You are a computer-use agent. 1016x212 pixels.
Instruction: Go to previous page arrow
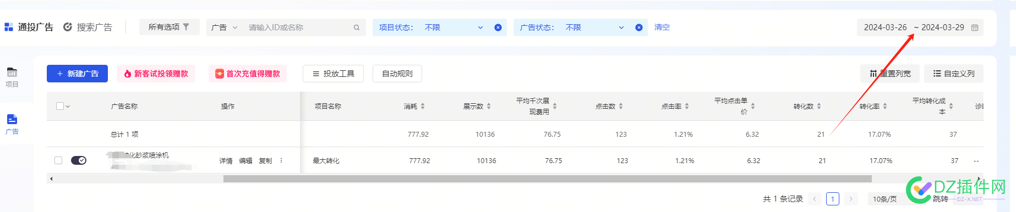[815, 199]
